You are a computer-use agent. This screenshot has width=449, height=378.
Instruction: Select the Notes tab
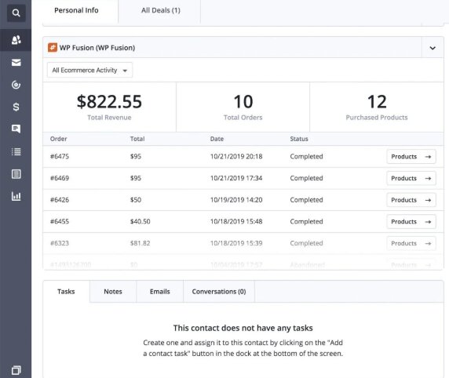tap(113, 292)
